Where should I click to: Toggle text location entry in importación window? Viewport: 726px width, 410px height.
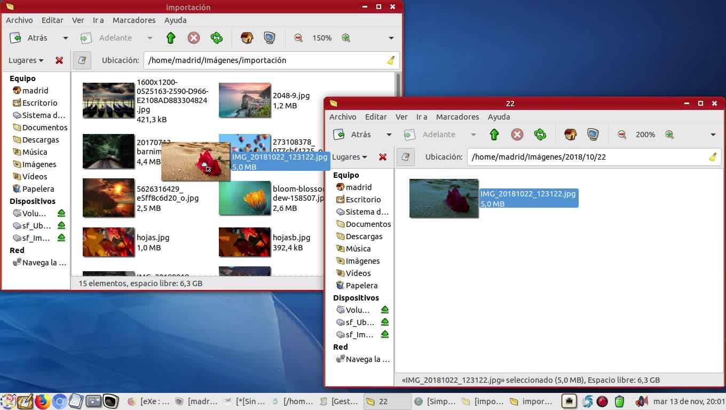82,60
